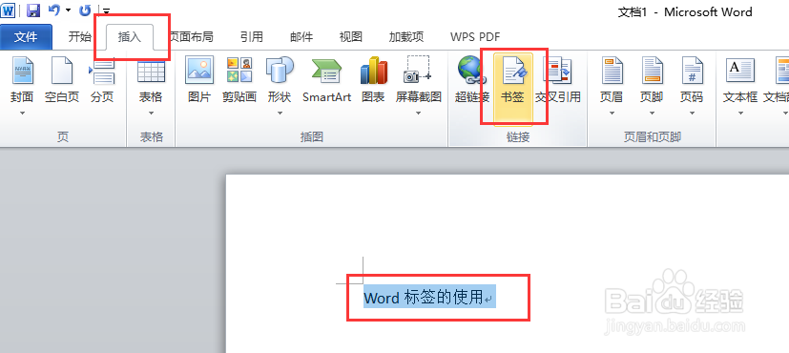Image resolution: width=789 pixels, height=353 pixels.
Task: Open the Undo history dropdown arrow
Action: pyautogui.click(x=68, y=10)
